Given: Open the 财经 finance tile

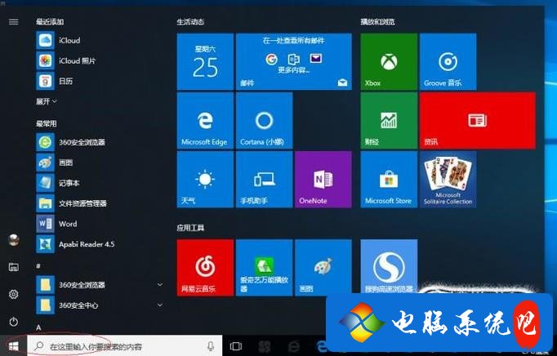Looking at the screenshot, I should pos(389,121).
